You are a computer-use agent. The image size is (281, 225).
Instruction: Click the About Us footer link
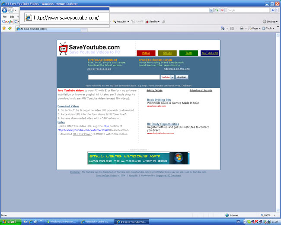[x=133, y=176]
